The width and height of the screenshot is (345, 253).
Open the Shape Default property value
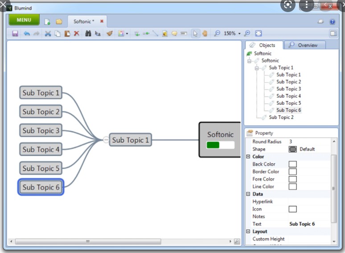(x=309, y=149)
